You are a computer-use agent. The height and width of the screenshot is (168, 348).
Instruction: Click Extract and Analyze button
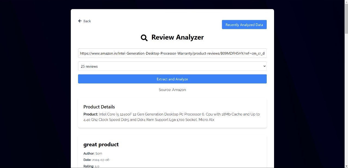[172, 79]
